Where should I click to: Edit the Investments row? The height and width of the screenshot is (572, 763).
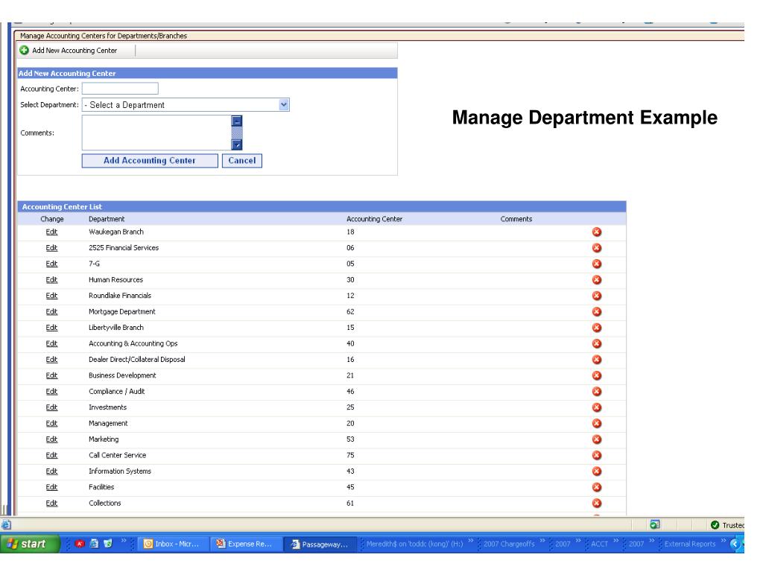tap(51, 407)
